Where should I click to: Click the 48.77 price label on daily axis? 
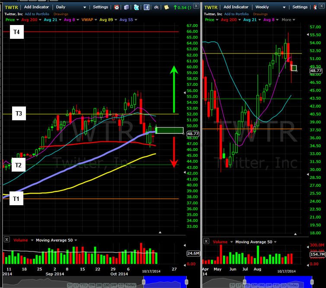click(193, 134)
